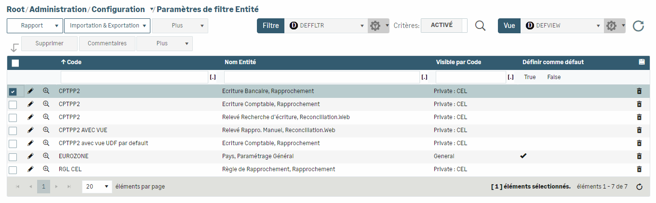Open the Importation & Exportation menu
The height and width of the screenshot is (203, 656).
point(107,26)
